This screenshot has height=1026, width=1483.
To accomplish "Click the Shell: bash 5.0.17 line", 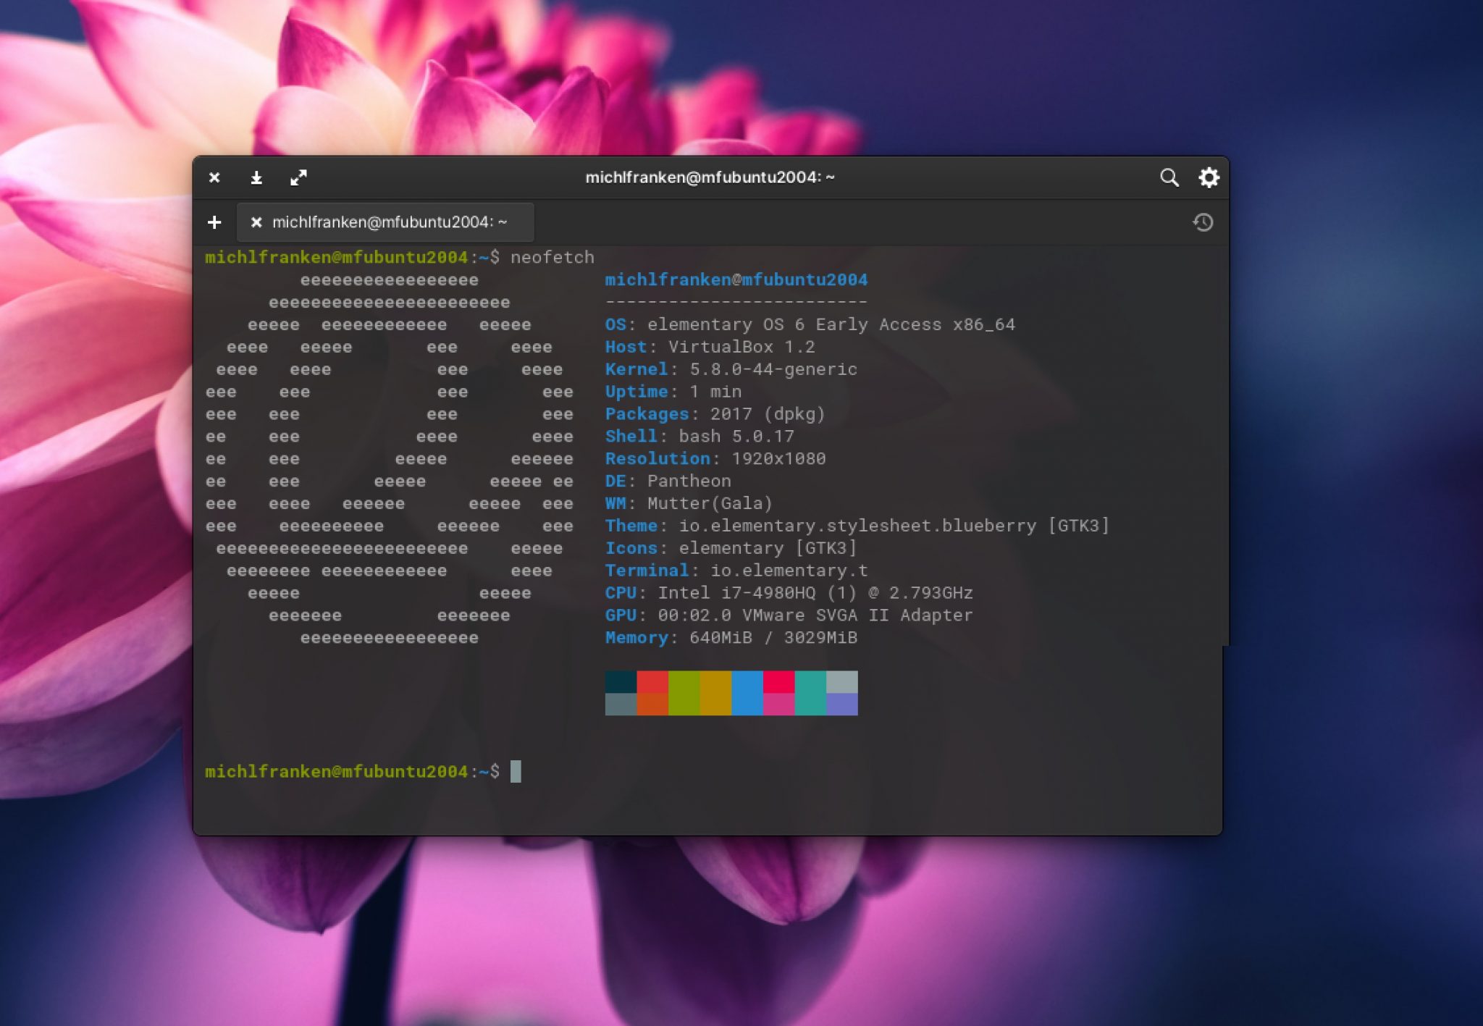I will [700, 437].
